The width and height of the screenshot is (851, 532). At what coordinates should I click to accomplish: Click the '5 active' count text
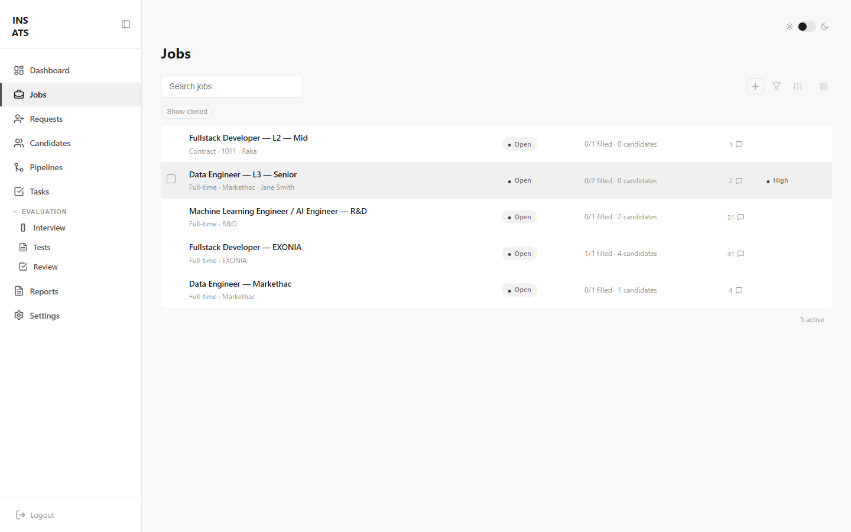click(812, 320)
